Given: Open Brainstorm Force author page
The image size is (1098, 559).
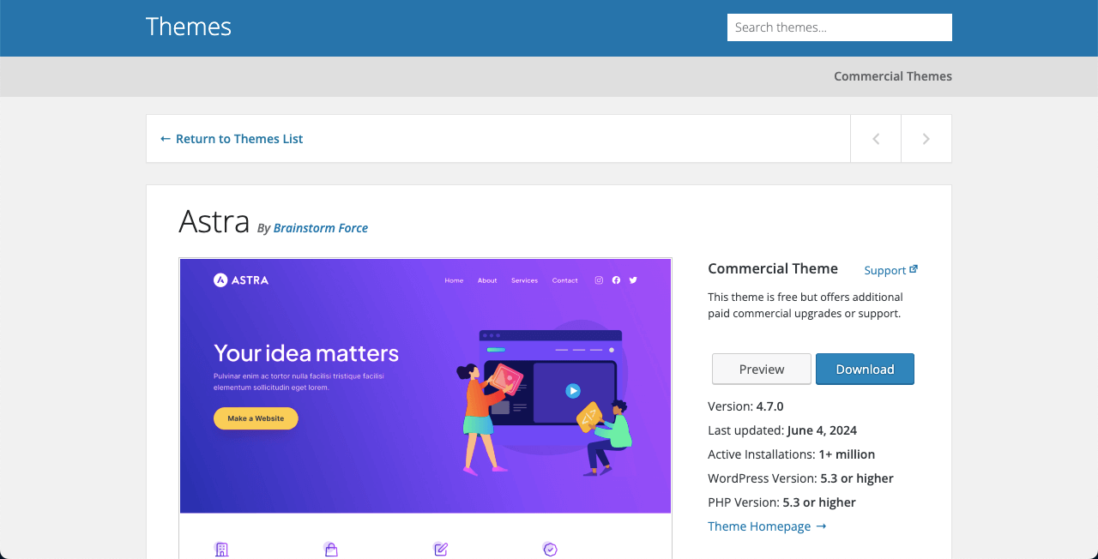Looking at the screenshot, I should point(321,228).
